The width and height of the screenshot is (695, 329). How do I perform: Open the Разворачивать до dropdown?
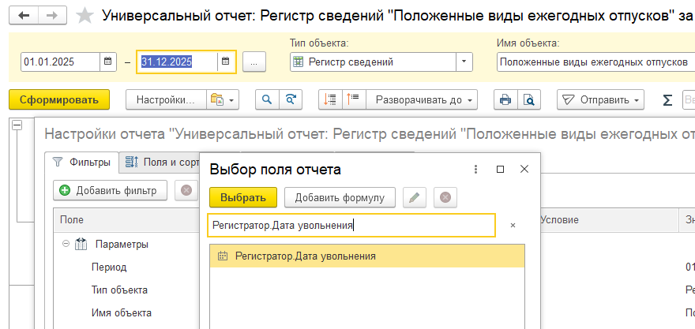(x=422, y=99)
